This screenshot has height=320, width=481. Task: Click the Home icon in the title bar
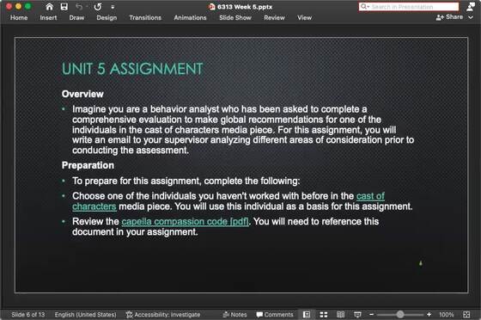[49, 7]
